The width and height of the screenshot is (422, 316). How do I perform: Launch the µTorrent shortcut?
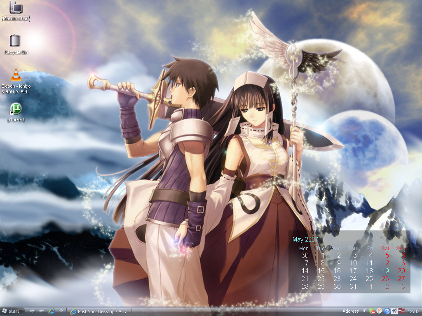point(16,113)
